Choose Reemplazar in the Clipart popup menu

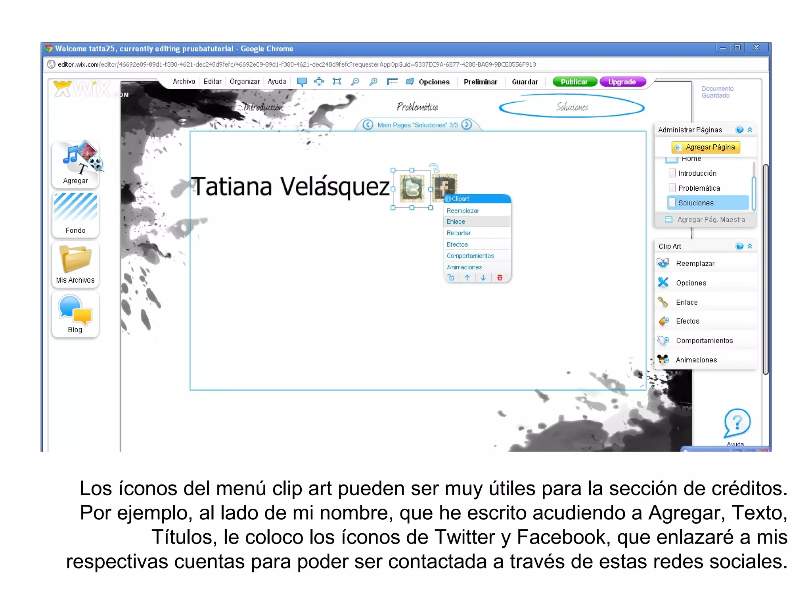click(477, 211)
